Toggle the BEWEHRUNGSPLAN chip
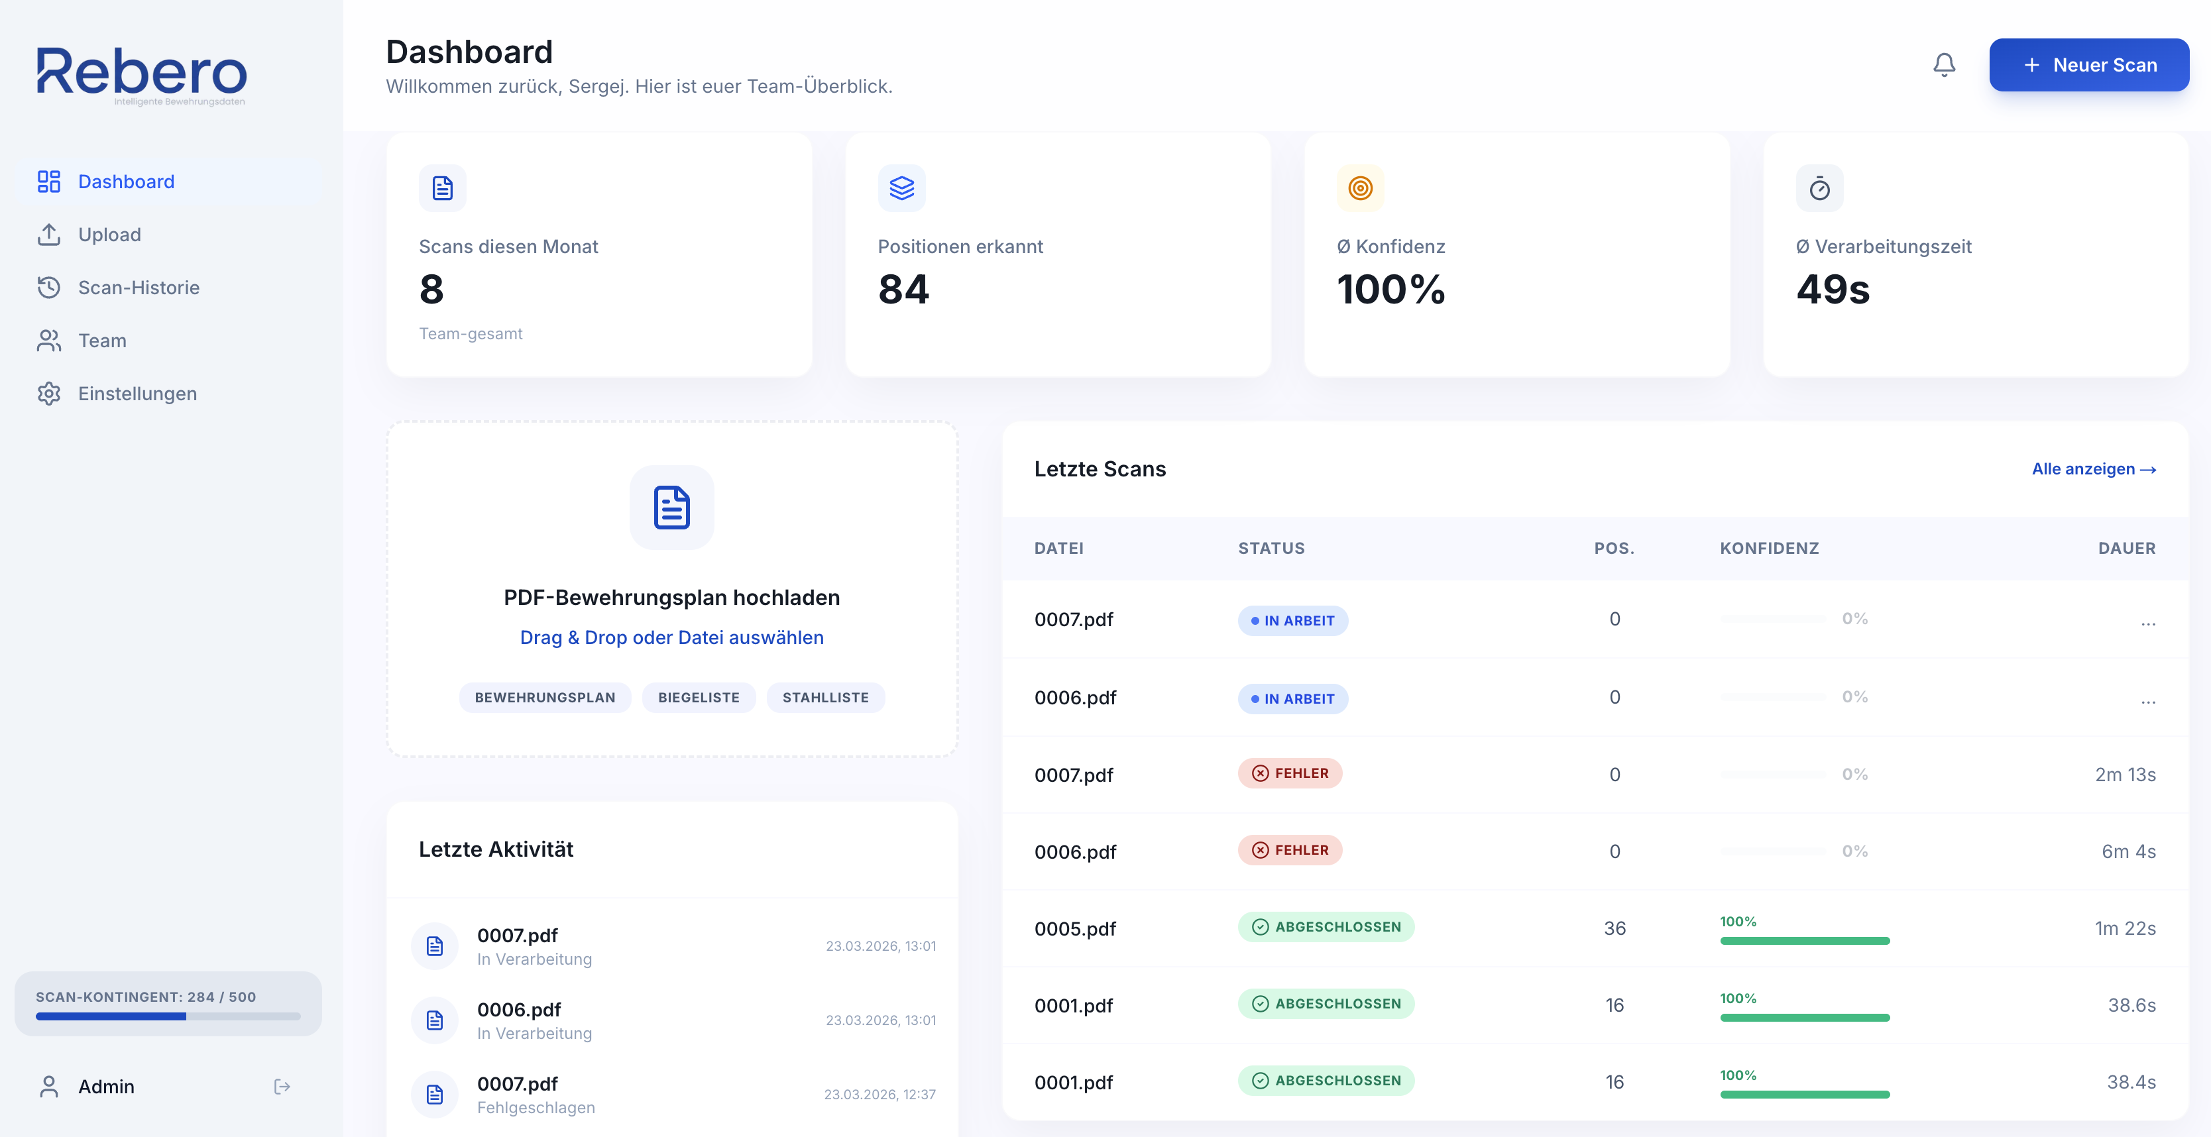This screenshot has height=1137, width=2211. (544, 697)
